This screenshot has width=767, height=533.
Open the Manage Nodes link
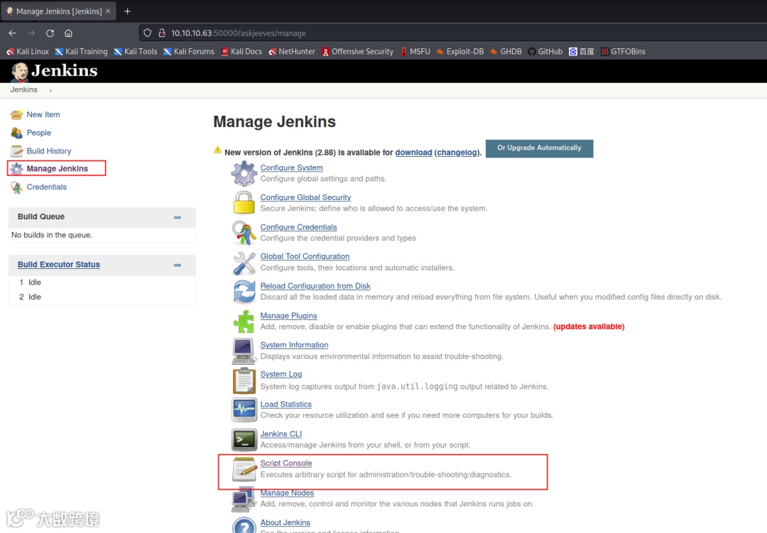coord(287,493)
